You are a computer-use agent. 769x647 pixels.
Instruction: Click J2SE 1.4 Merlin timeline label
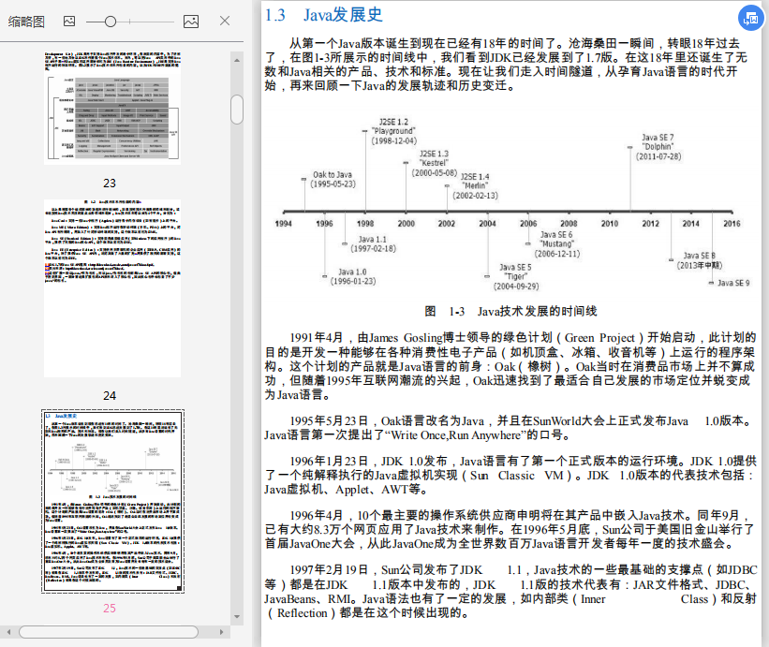[x=475, y=185]
